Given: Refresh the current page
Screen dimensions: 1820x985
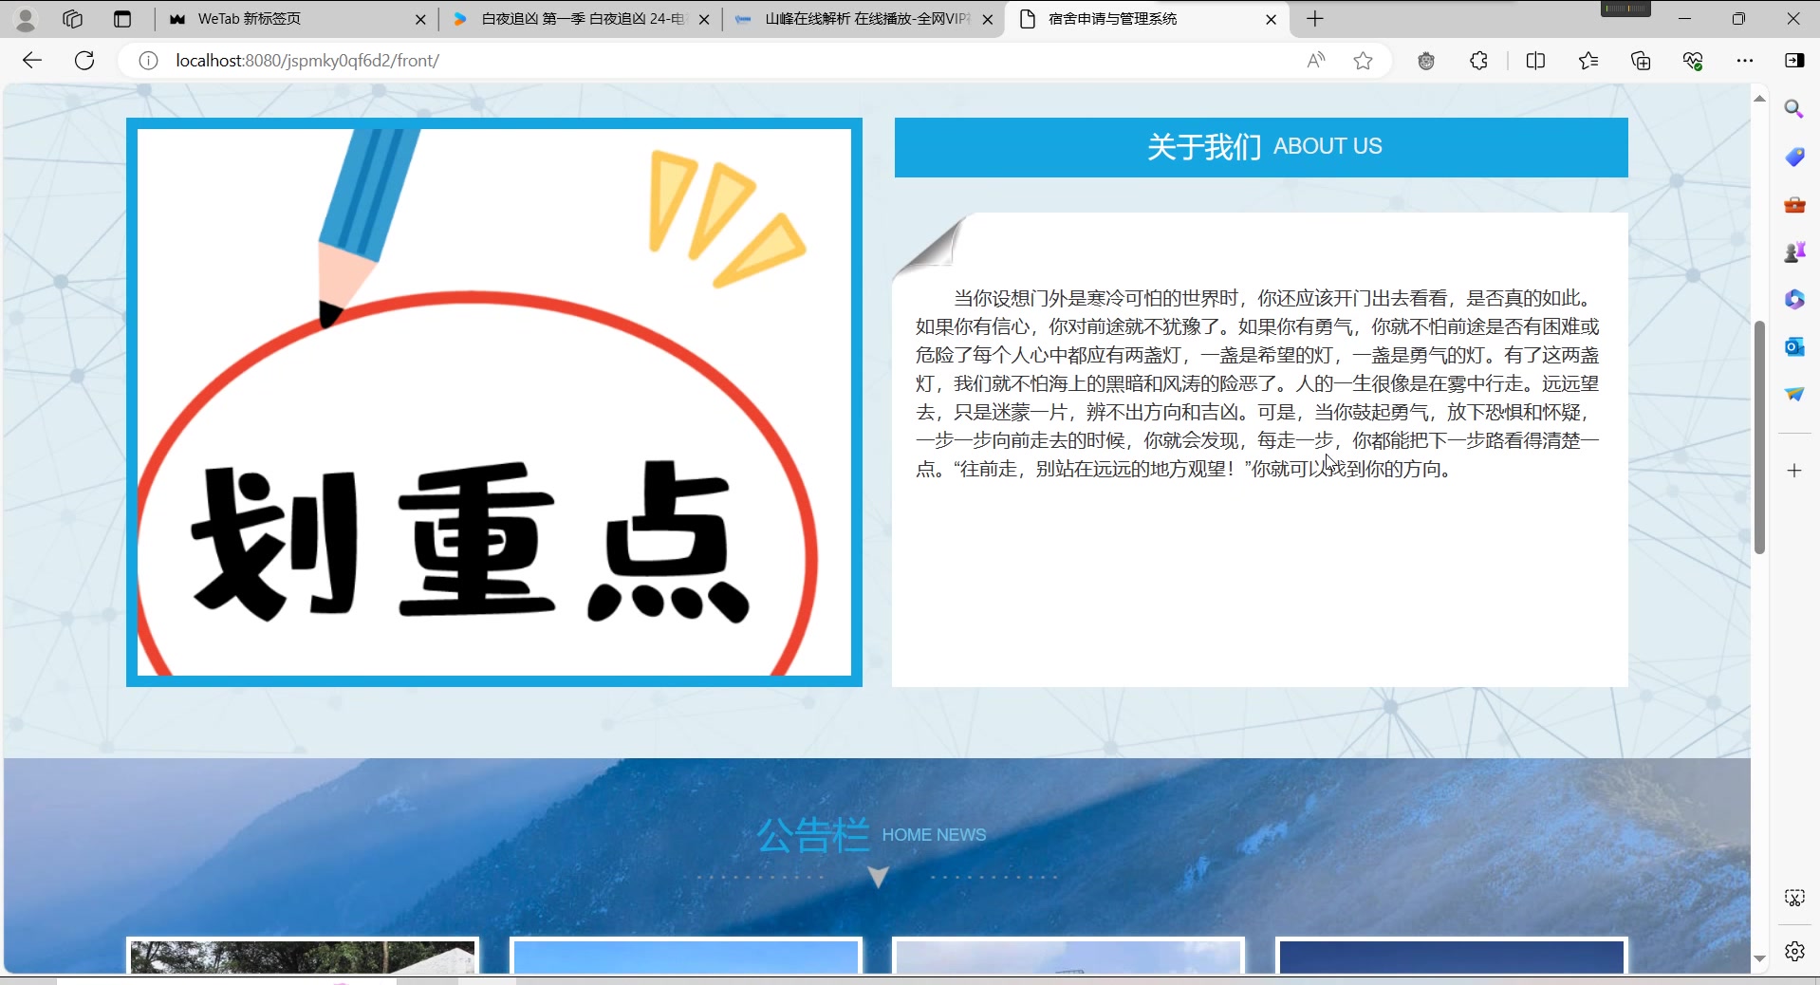Looking at the screenshot, I should [x=84, y=61].
